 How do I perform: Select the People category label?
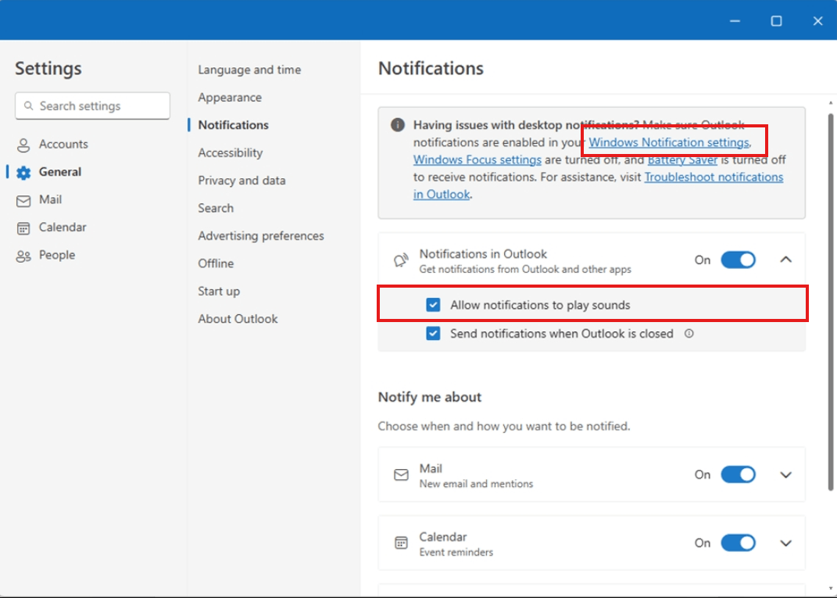(56, 255)
